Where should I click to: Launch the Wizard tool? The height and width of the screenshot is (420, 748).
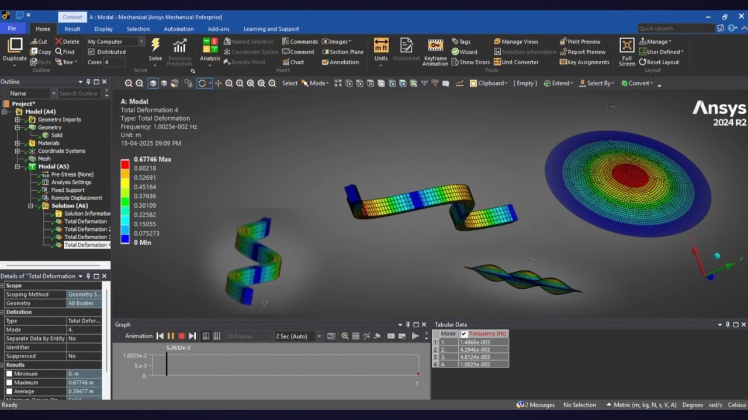pos(464,52)
